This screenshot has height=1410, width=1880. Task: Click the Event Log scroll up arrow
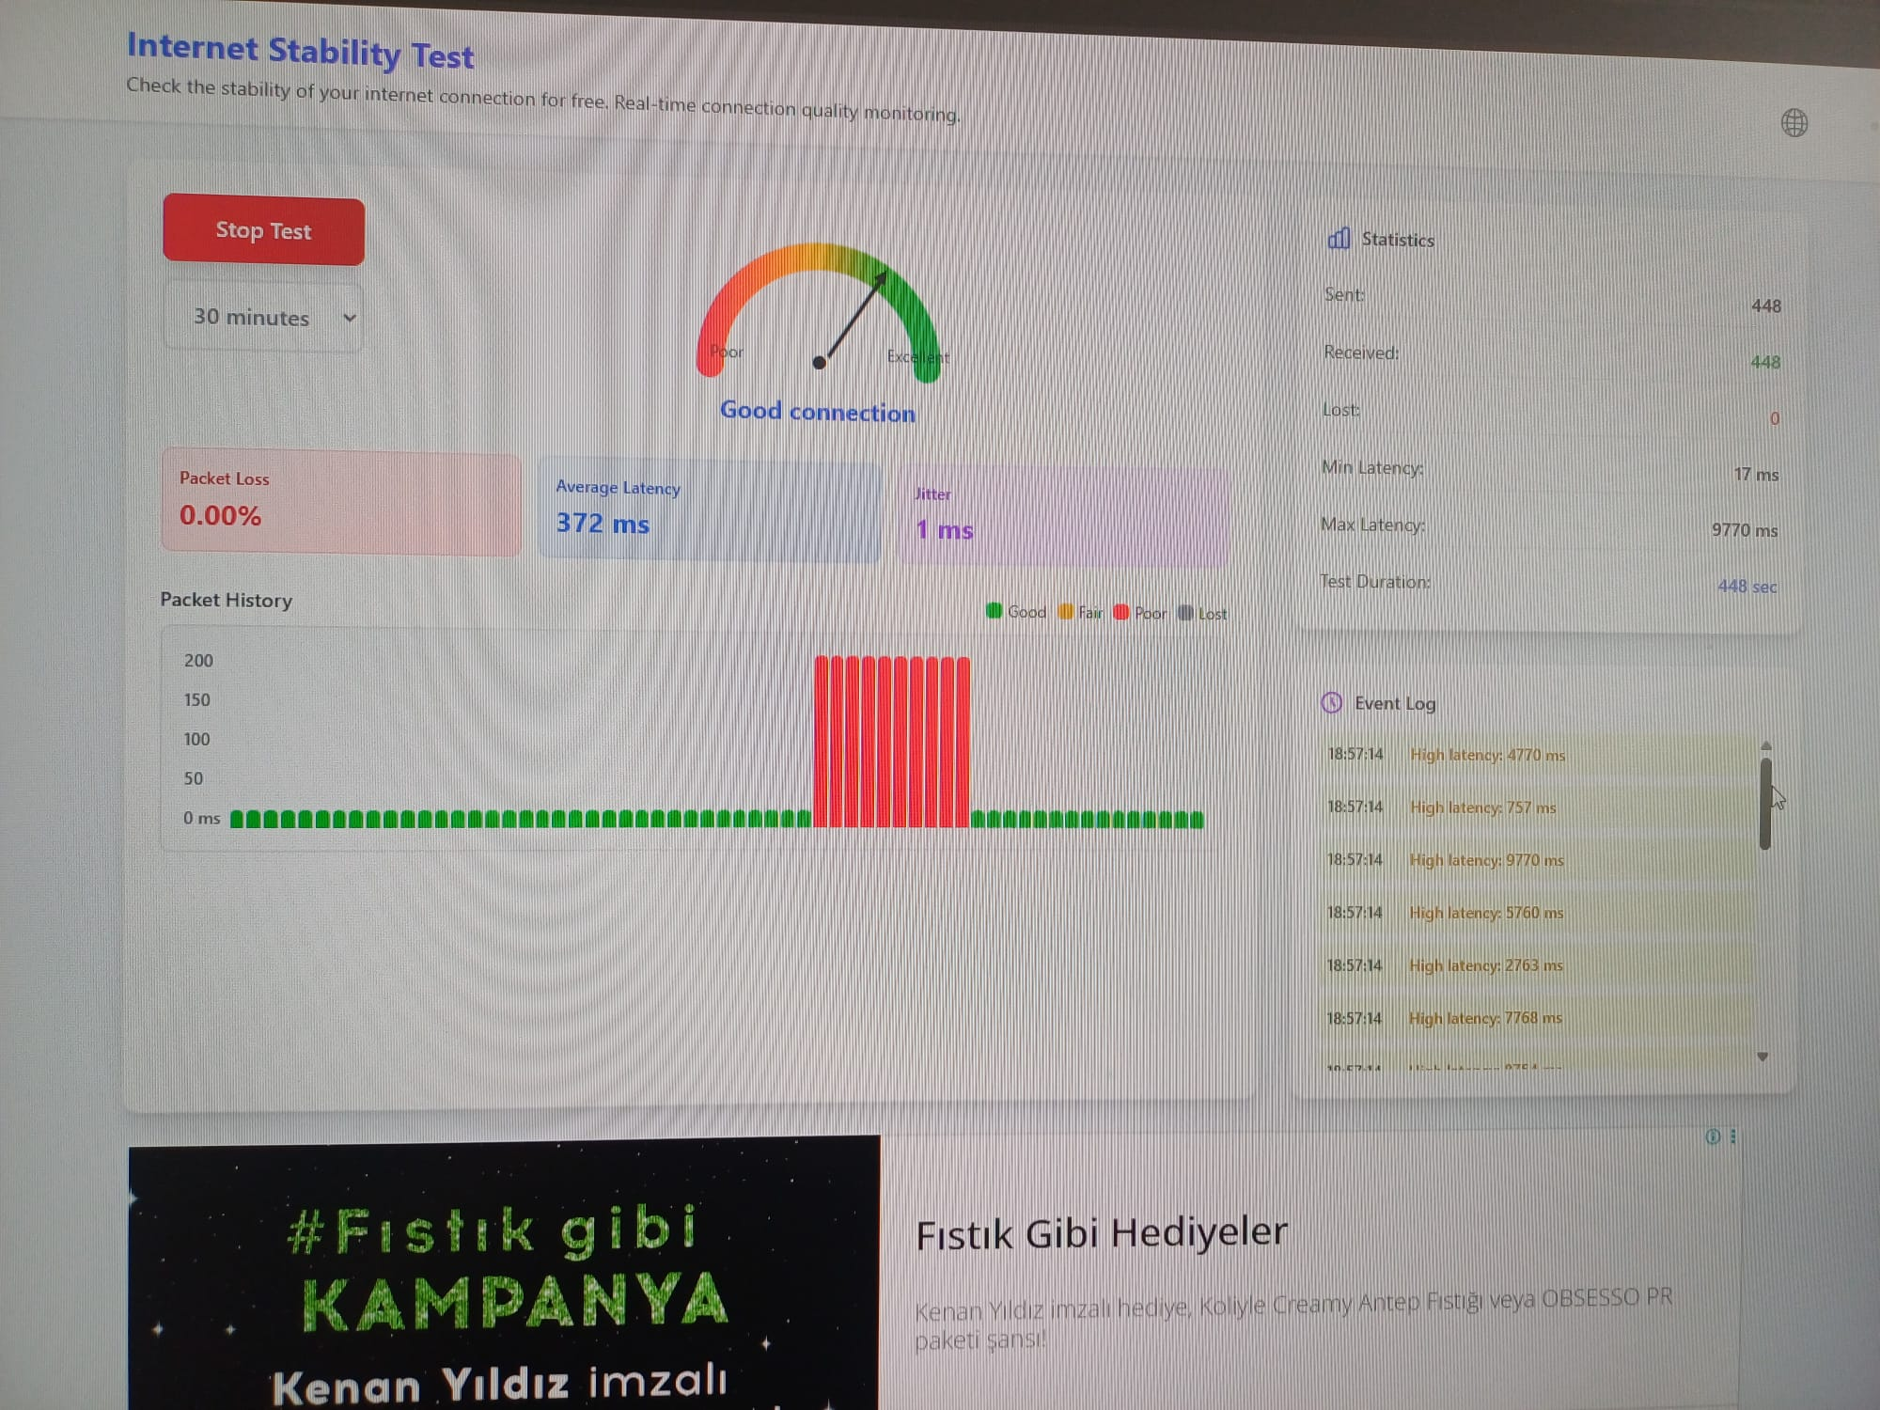tap(1765, 745)
